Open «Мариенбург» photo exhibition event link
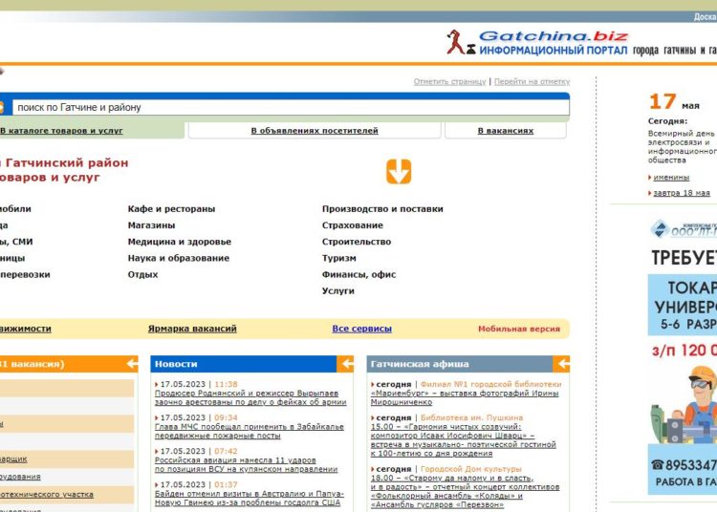This screenshot has height=512, width=717. click(465, 397)
